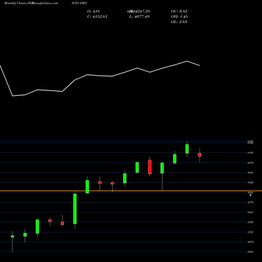Click the large red candlestick body
Image resolution: width=262 pixels, height=262 pixels.
tap(150, 167)
